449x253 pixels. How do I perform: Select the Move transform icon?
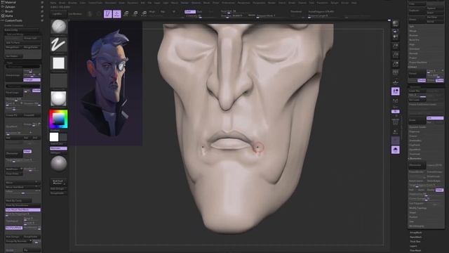pyautogui.click(x=126, y=14)
